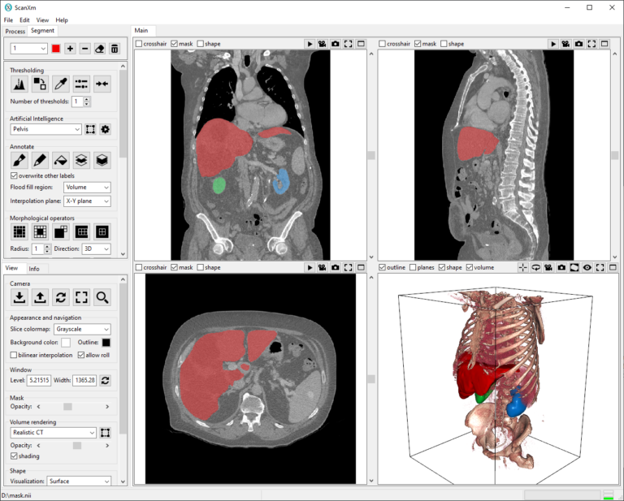The height and width of the screenshot is (501, 624).
Task: Click the Background color white swatch
Action: 66,343
